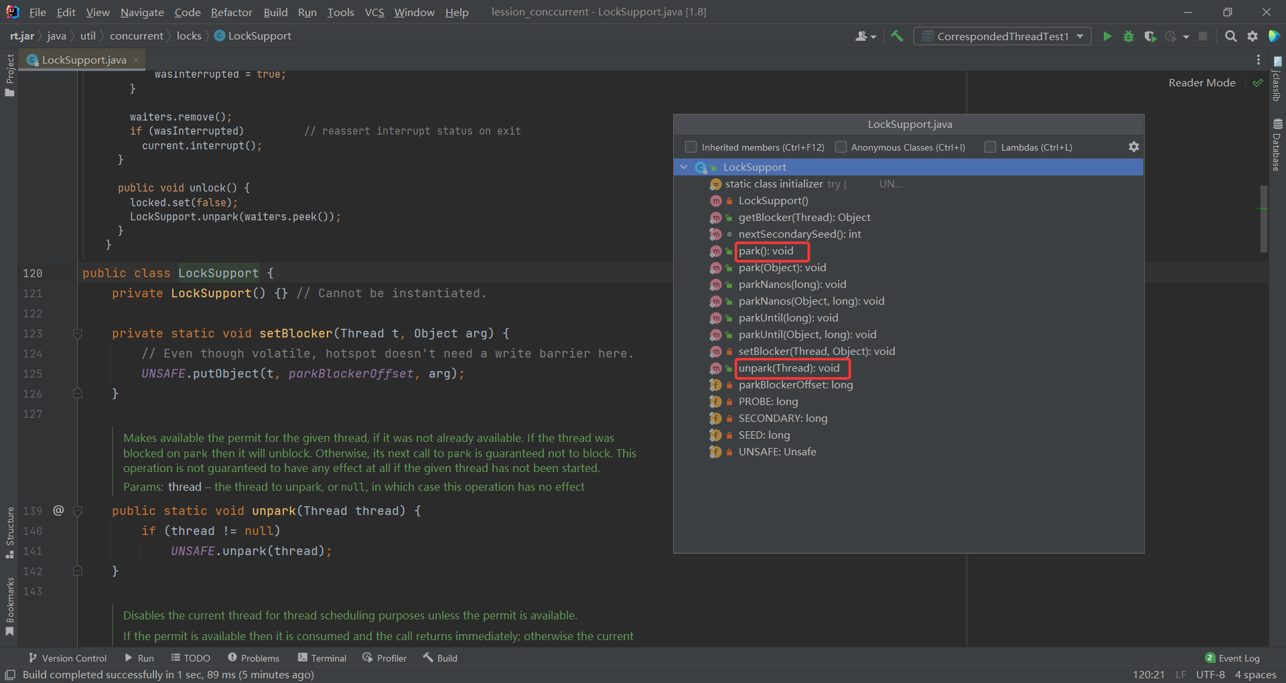Click the UTF-8 encoding status

coord(1210,674)
